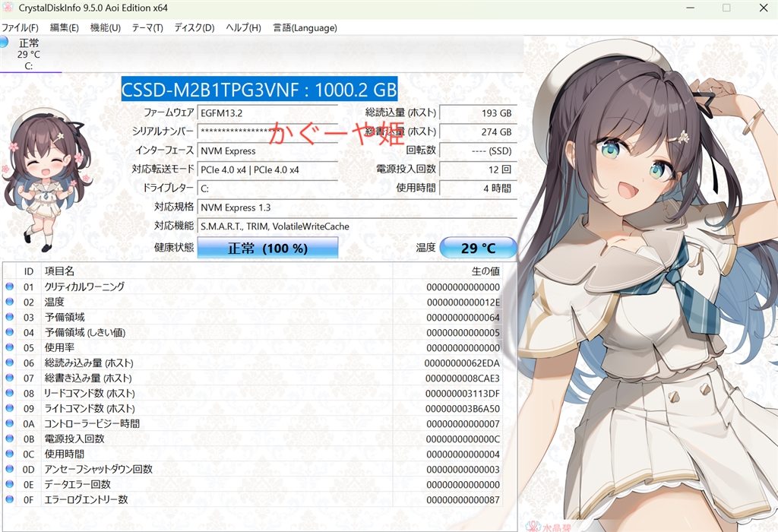The image size is (778, 532).
Task: Open the 言語(Language) menu
Action: coord(305,28)
